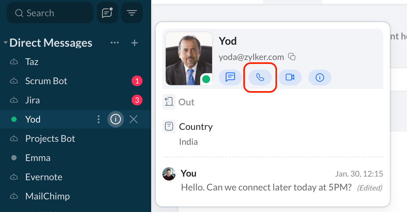Open Direct Messages more options menu

115,43
